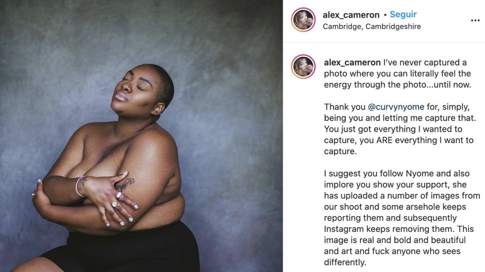Click the alex_cameron avatar beside the caption

click(303, 66)
